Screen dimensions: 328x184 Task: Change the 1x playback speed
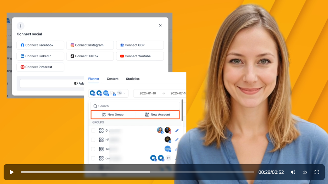pyautogui.click(x=305, y=172)
